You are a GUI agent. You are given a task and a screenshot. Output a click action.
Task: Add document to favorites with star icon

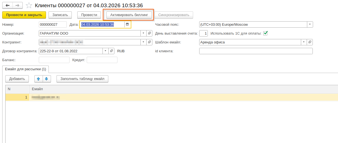coord(29,6)
